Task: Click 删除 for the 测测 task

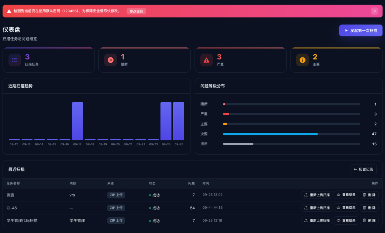Action: coord(369,195)
